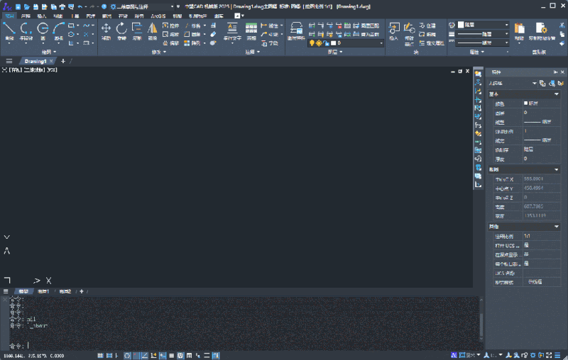Collapse the 基本 section in Properties panel

[x=557, y=94]
